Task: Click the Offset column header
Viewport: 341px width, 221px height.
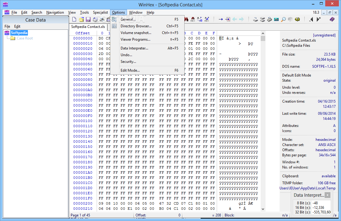Action: (83, 33)
